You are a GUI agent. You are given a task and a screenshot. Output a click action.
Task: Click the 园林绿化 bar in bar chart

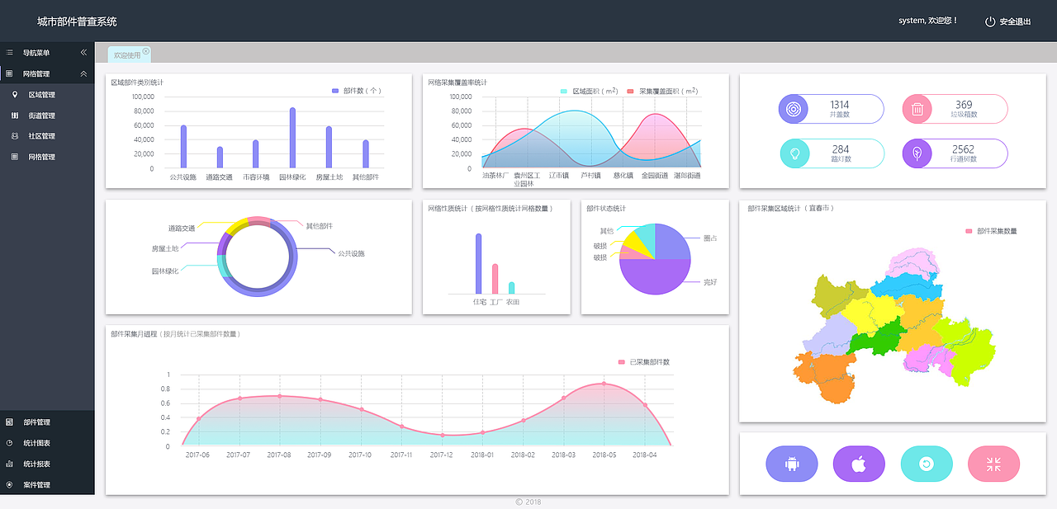pyautogui.click(x=292, y=138)
